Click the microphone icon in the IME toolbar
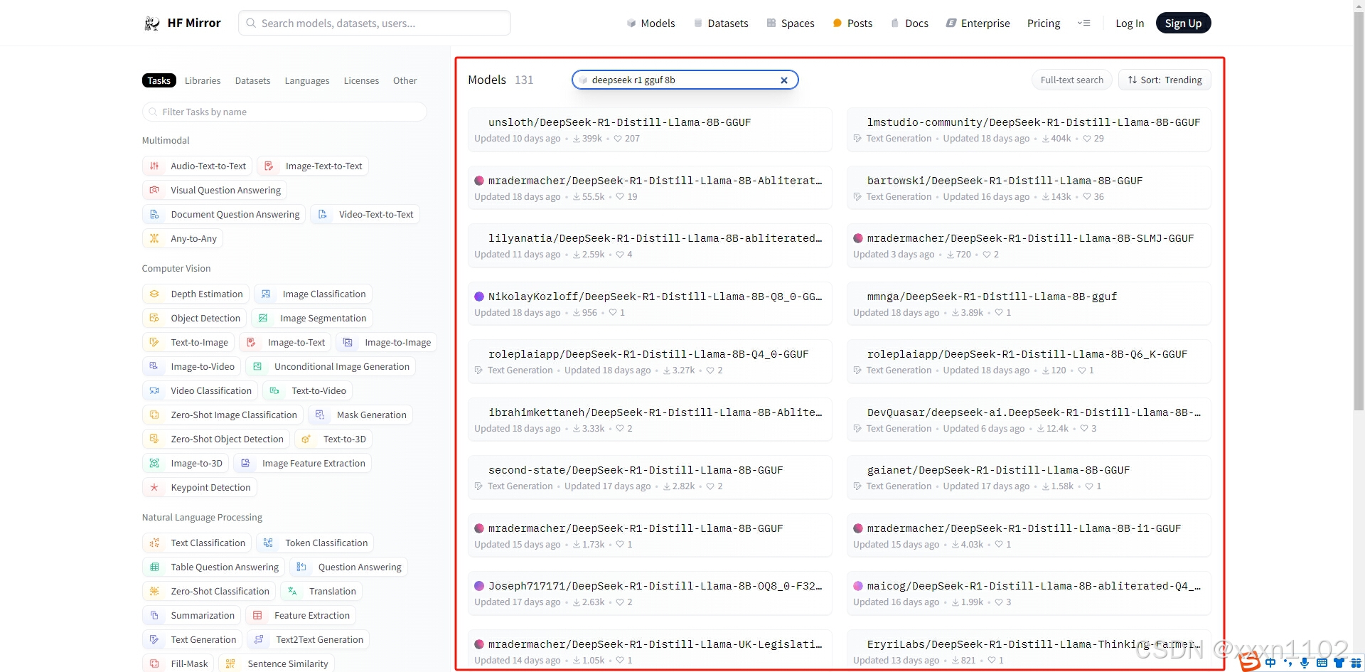The height and width of the screenshot is (672, 1365). click(x=1305, y=663)
